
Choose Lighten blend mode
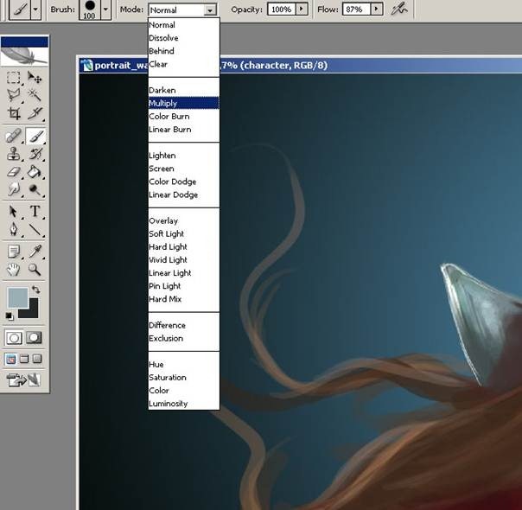tap(184, 156)
